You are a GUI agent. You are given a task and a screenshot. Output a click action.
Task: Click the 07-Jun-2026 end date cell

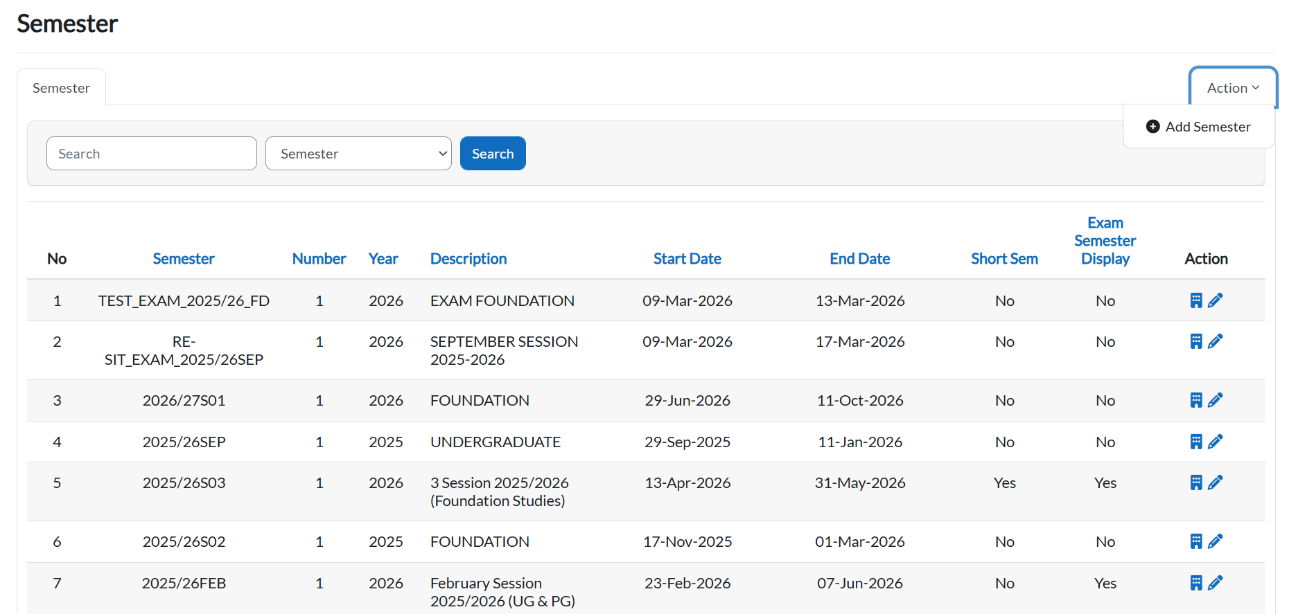(860, 583)
